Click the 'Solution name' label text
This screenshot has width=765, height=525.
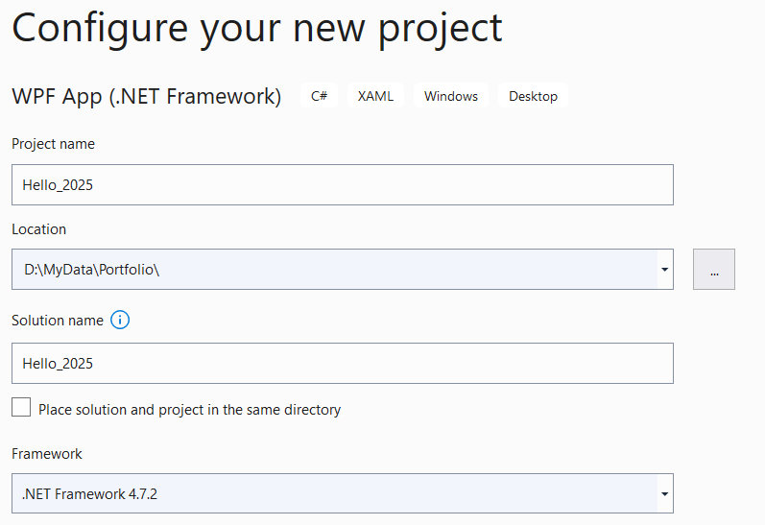[58, 321]
